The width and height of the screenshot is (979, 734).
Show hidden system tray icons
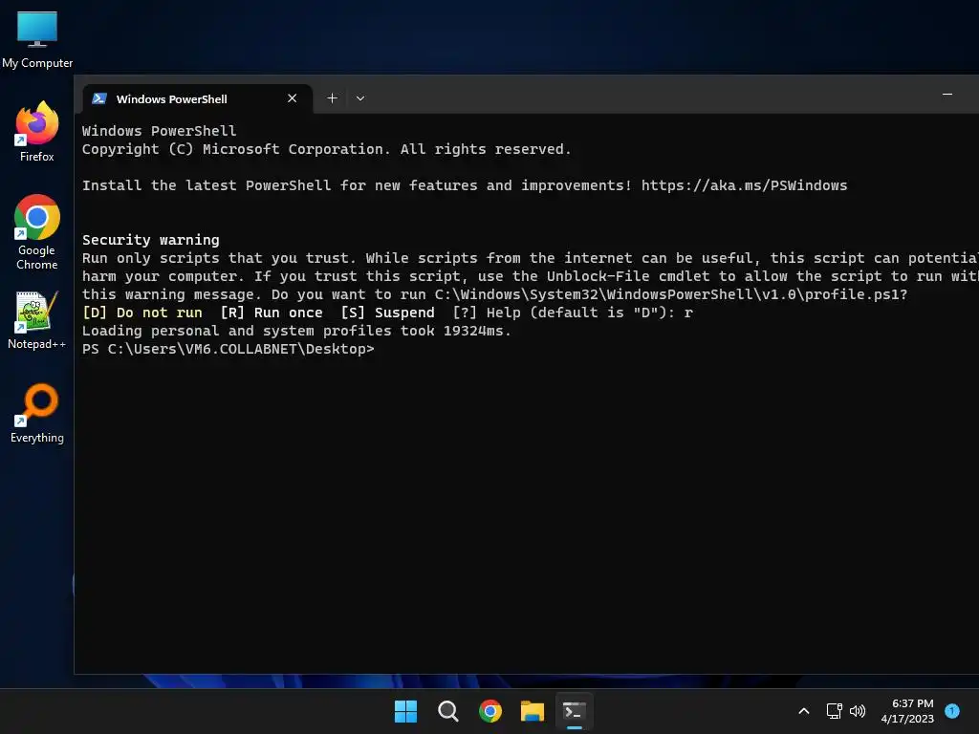coord(804,711)
